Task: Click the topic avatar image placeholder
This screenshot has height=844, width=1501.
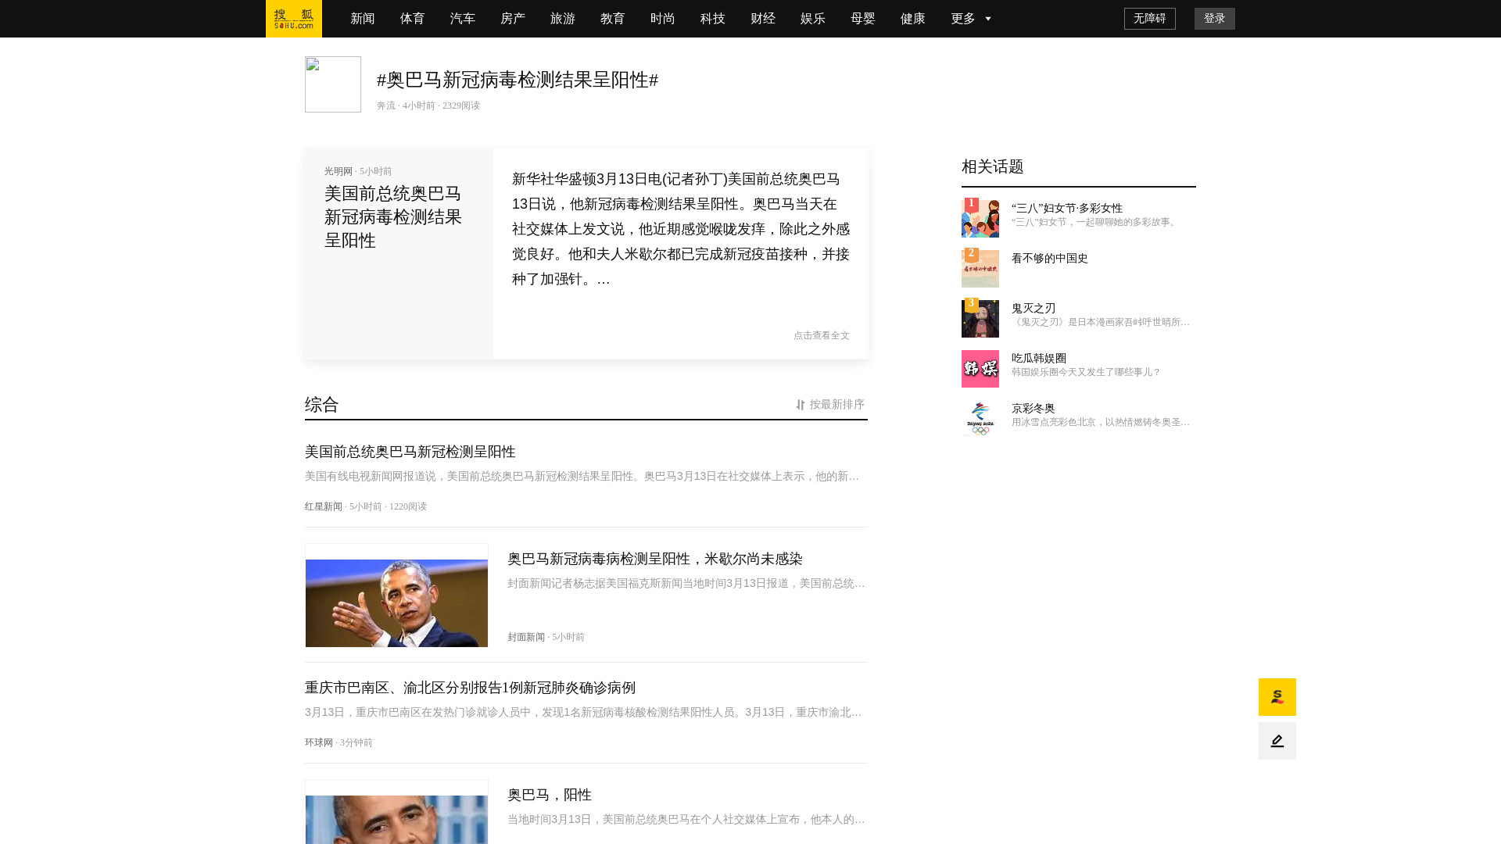Action: [333, 84]
